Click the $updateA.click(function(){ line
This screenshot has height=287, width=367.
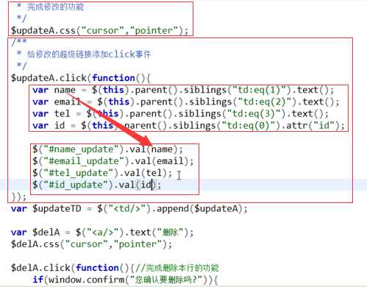click(81, 78)
